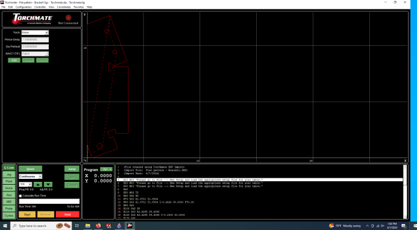Click the Accept button under tool settings
This screenshot has height=230, width=417.
tap(28, 60)
